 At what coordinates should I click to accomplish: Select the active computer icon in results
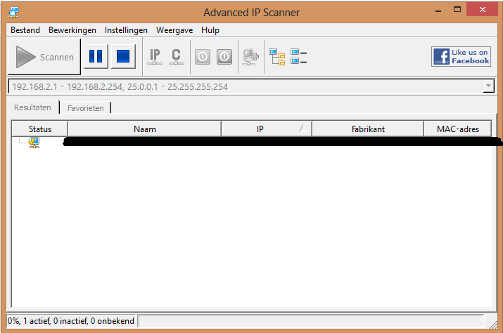click(34, 143)
